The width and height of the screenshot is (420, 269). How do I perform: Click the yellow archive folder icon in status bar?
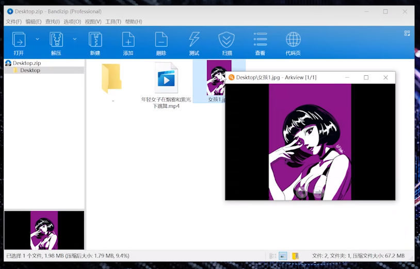[295, 256]
